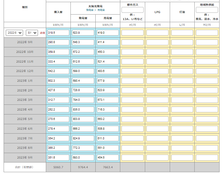222x174 pixels.
Task: Select the 灯油 field for 2023年 9月
Action: tap(182, 158)
